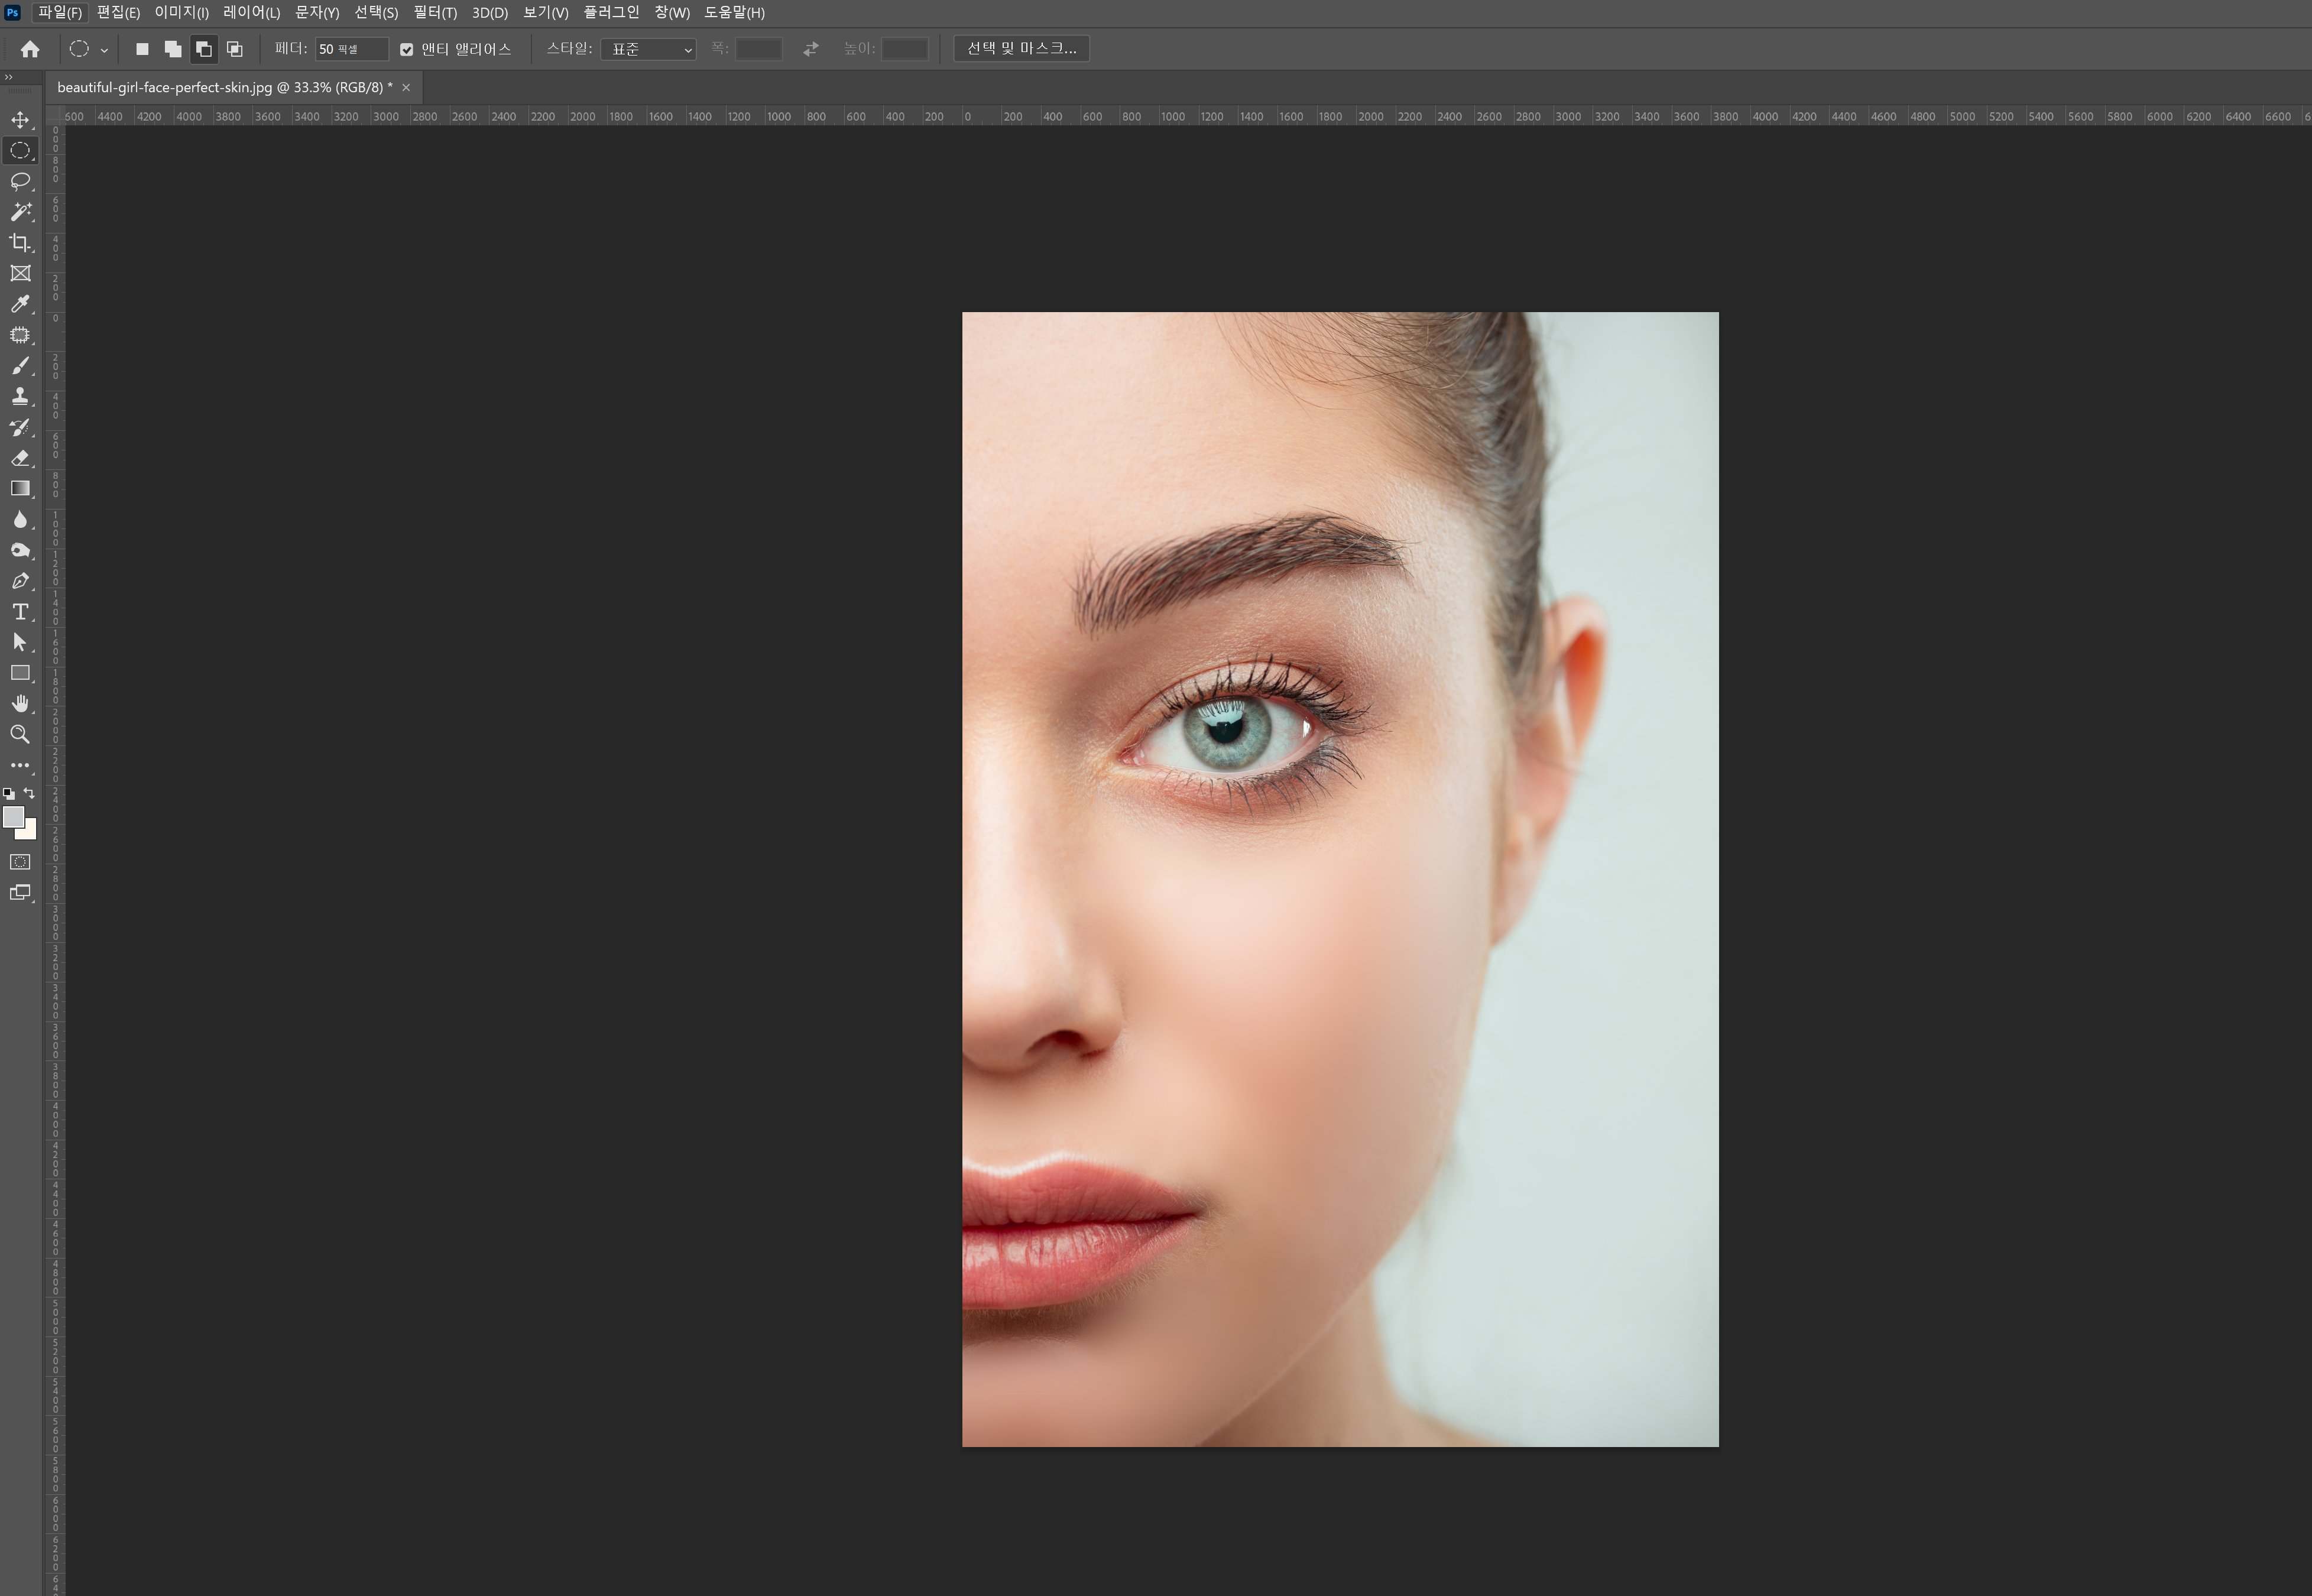Select the Crop tool
The height and width of the screenshot is (1596, 2312).
(20, 243)
